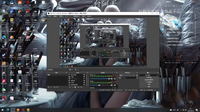Image resolution: width=200 pixels, height=112 pixels.
Task: Open the scene transition type dropdown
Action: click(x=127, y=75)
